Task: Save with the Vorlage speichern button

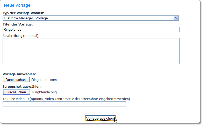Action: [x=100, y=118]
